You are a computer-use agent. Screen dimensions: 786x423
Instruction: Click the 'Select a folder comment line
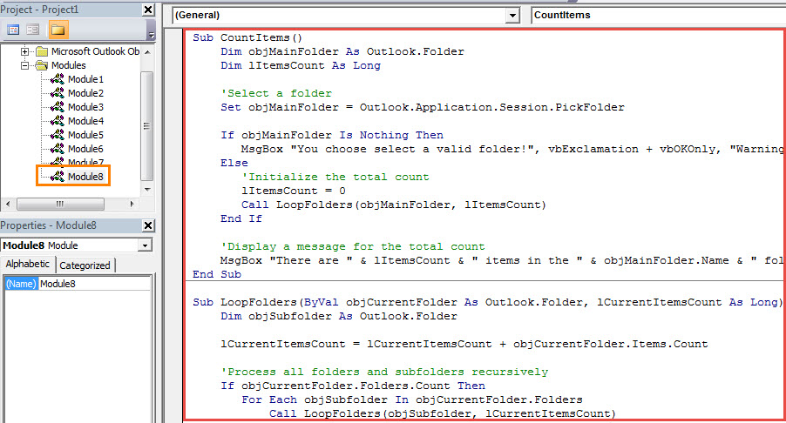click(276, 94)
